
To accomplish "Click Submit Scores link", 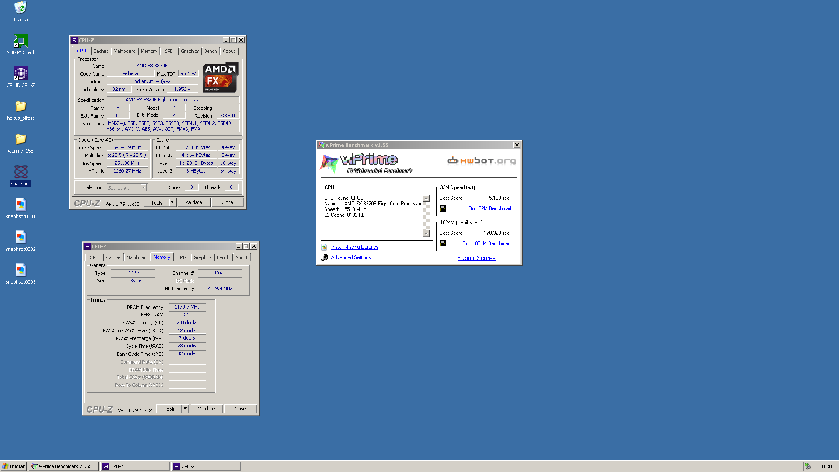I will 476,258.
